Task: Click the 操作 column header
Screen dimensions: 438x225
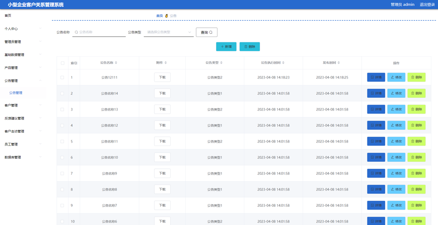Action: click(396, 63)
